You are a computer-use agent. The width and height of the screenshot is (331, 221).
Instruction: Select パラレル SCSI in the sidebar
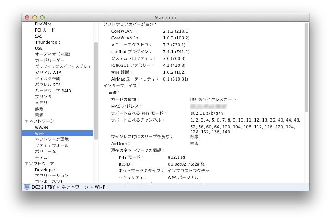pyautogui.click(x=48, y=85)
